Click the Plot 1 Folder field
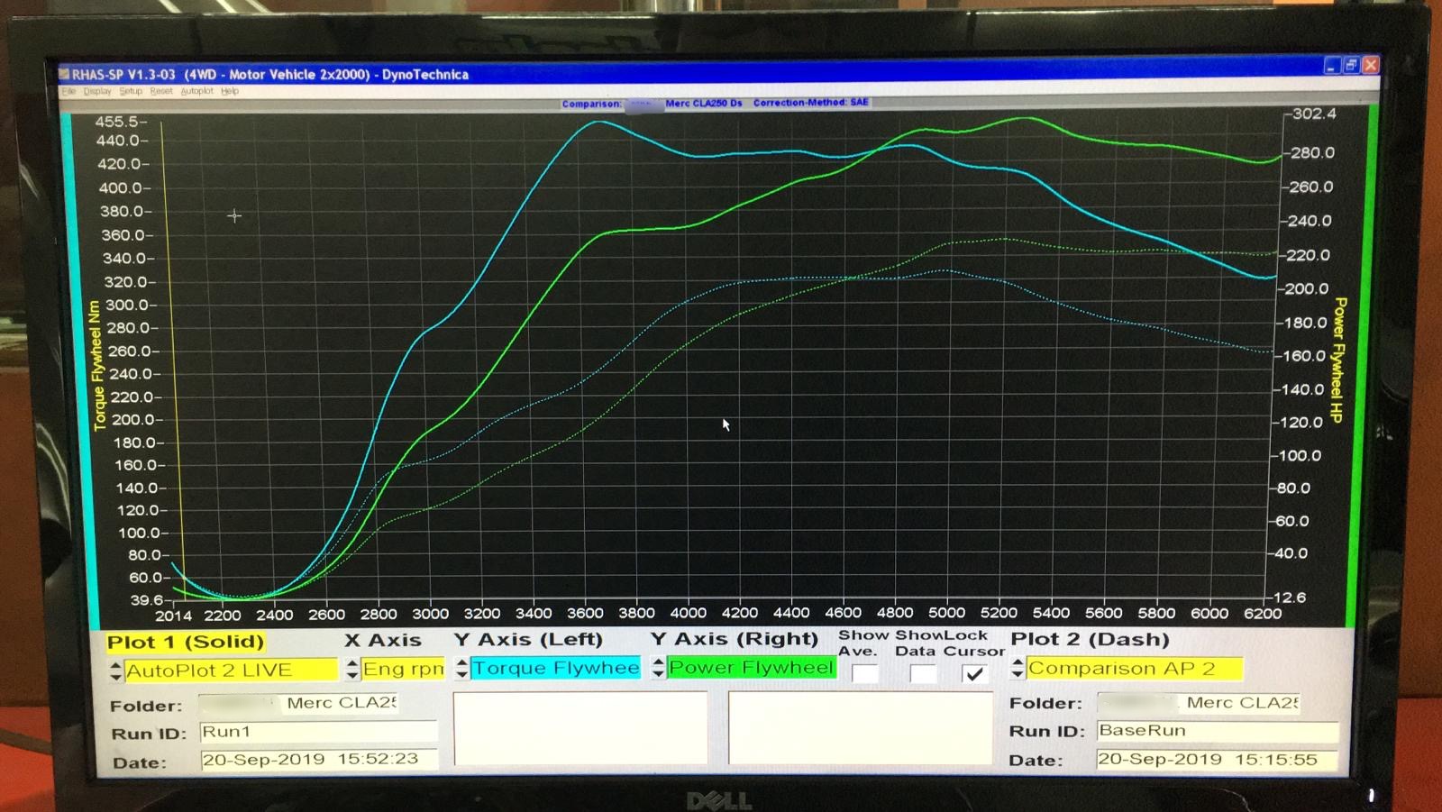The width and height of the screenshot is (1442, 812). pyautogui.click(x=298, y=703)
